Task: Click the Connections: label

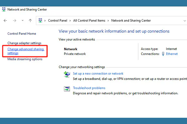Action: 150,54
